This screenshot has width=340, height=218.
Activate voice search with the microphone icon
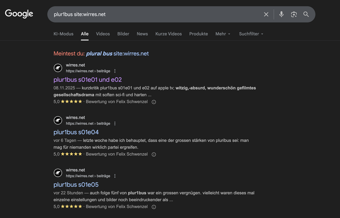pos(281,14)
